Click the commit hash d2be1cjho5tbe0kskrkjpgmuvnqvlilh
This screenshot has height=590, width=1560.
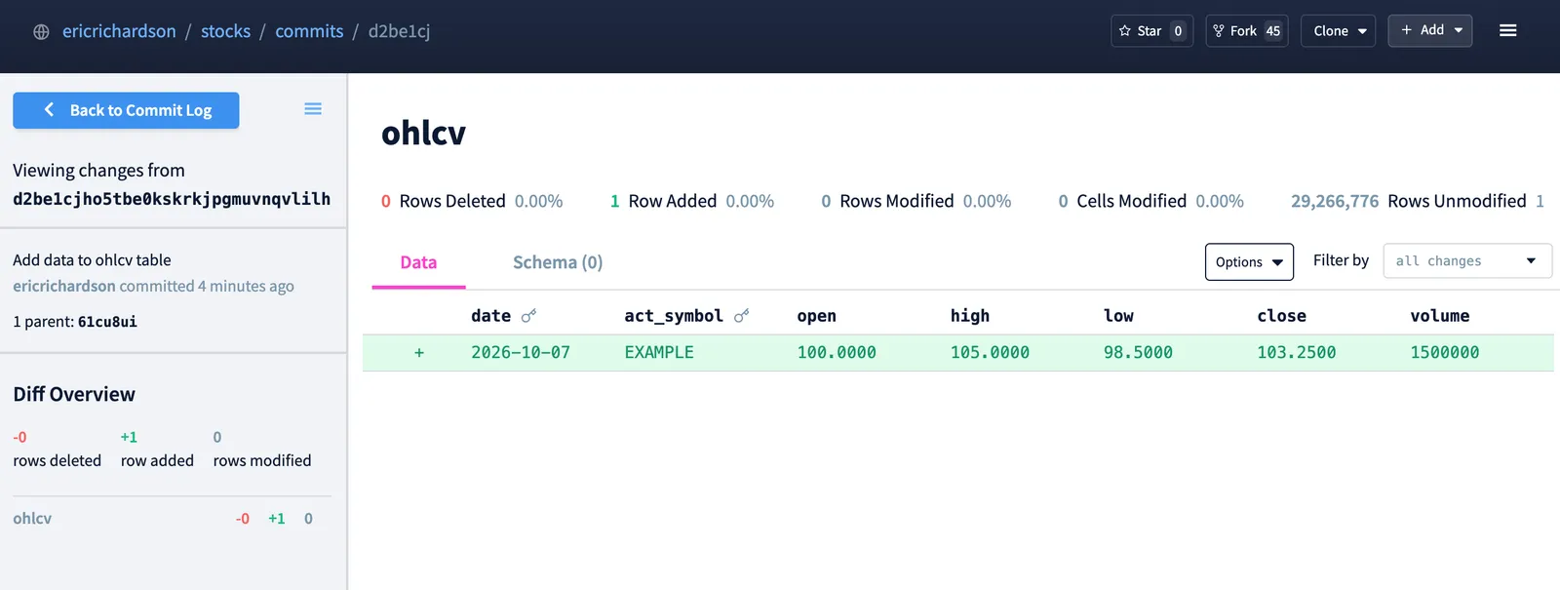point(172,199)
